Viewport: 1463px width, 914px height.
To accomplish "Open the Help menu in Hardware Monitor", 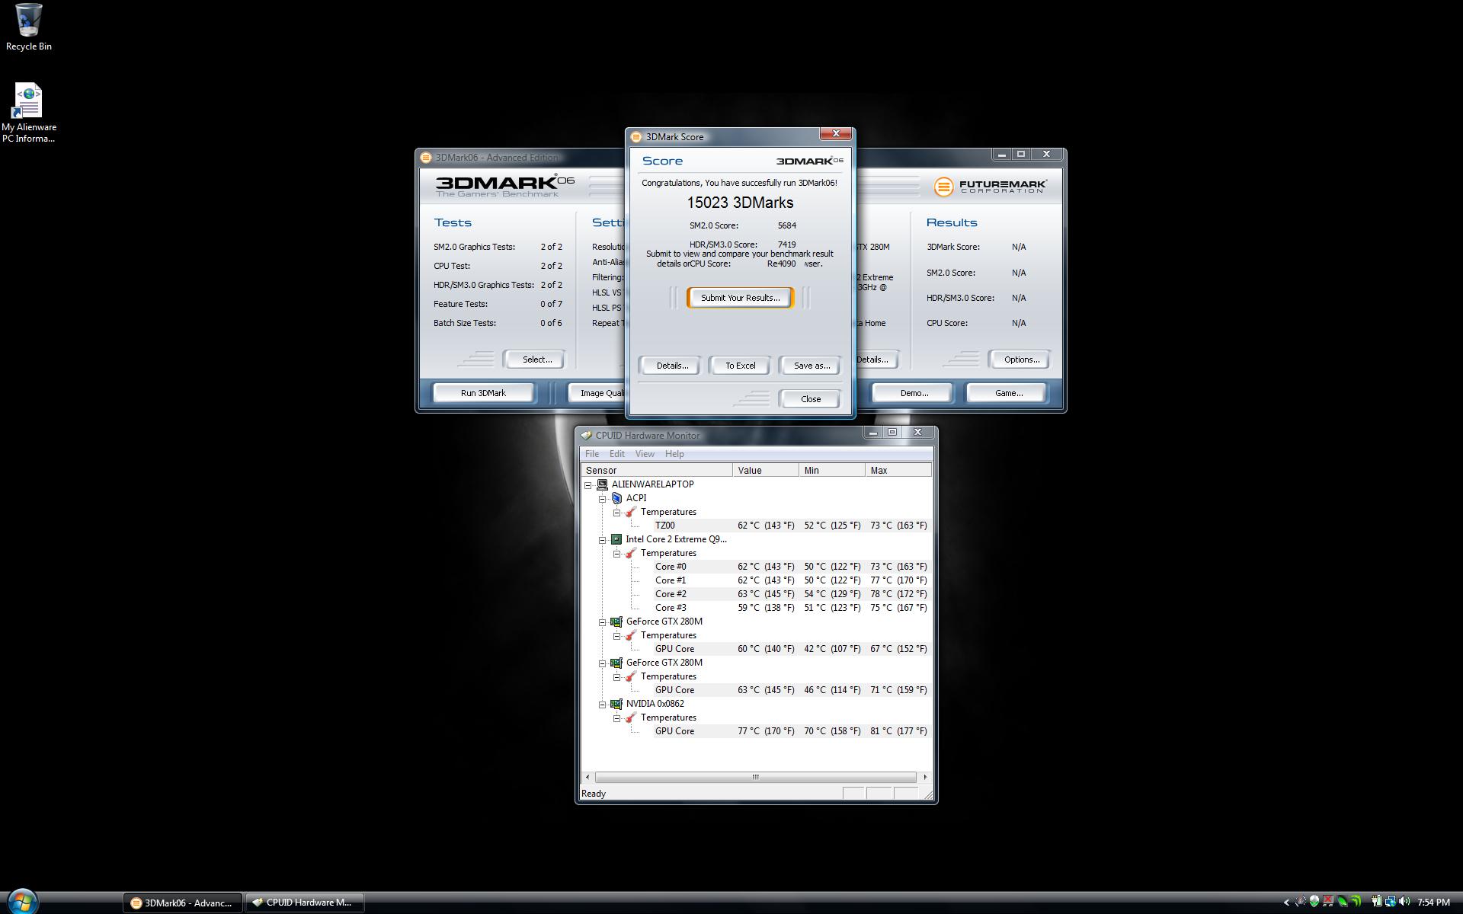I will tap(674, 454).
